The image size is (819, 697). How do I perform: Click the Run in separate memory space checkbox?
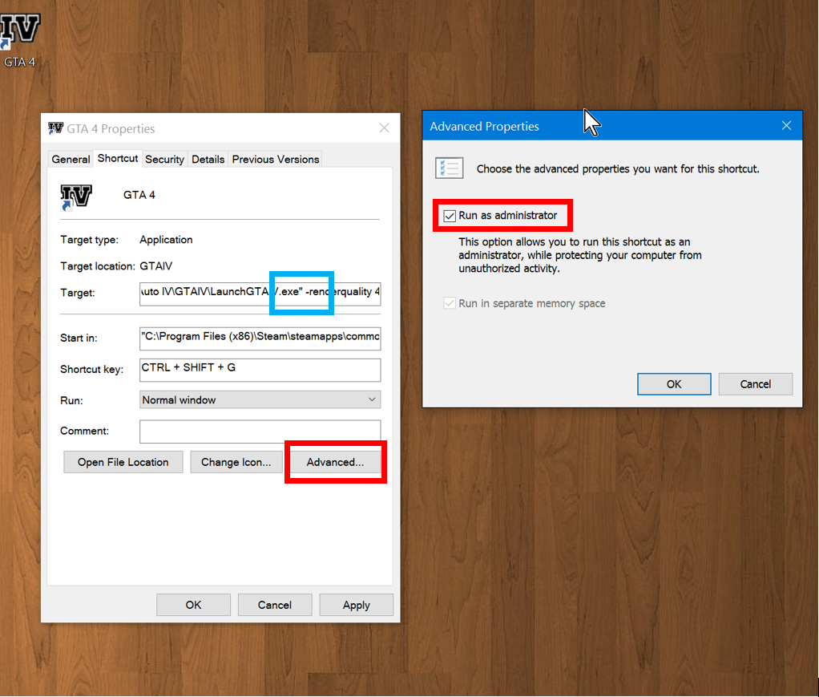[450, 303]
